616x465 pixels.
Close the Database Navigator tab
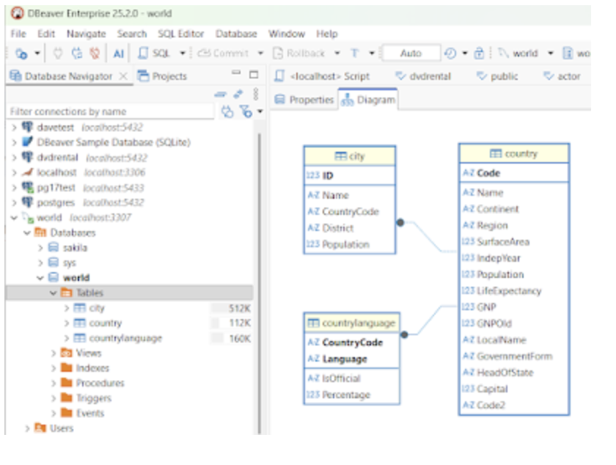[x=123, y=76]
